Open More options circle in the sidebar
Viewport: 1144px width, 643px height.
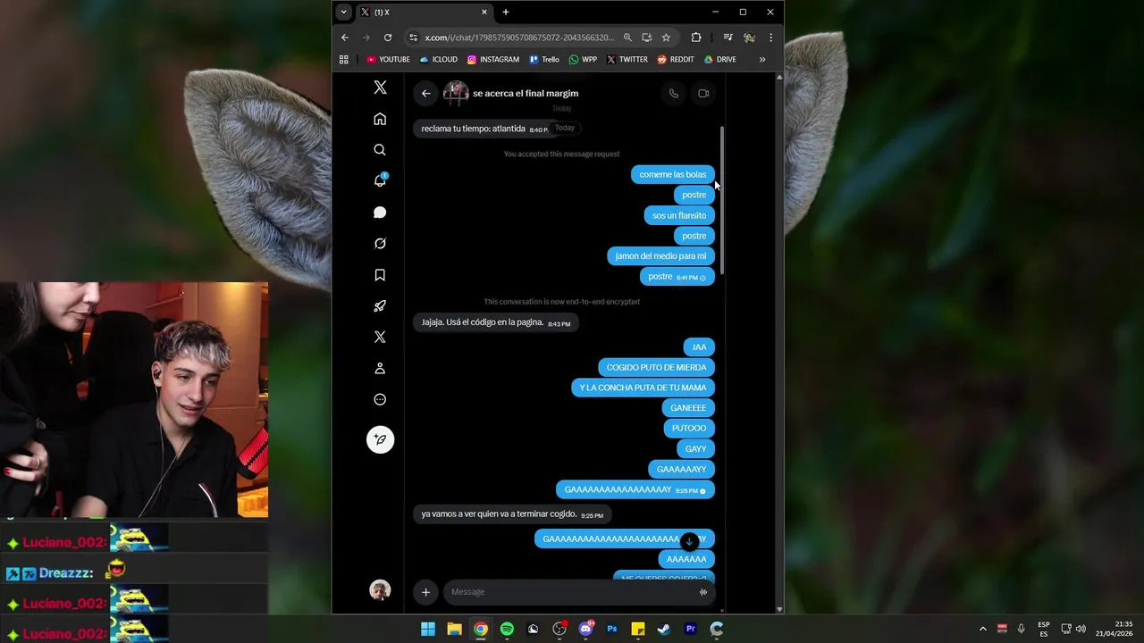click(380, 399)
